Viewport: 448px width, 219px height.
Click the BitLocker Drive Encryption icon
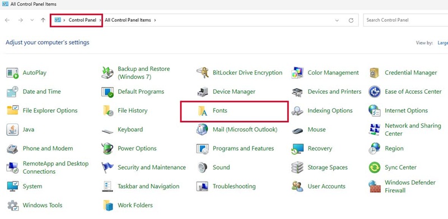(x=203, y=73)
